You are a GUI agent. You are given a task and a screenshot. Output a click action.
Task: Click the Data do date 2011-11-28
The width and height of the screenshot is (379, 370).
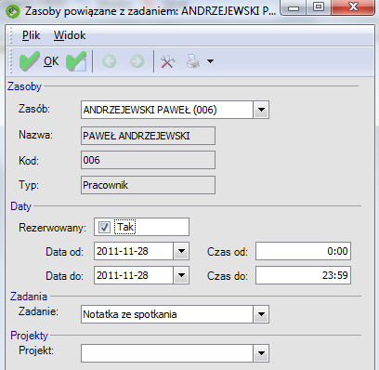coord(134,275)
